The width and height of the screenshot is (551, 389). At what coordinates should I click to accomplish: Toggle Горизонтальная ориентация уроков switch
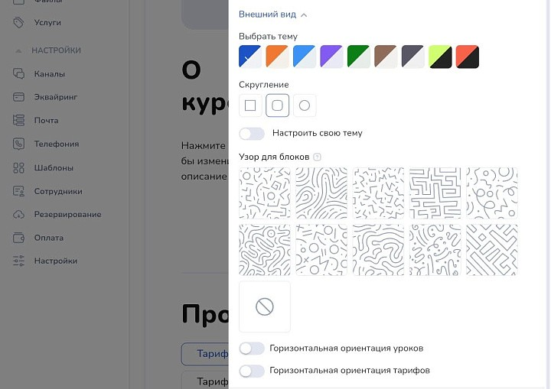[x=252, y=348]
